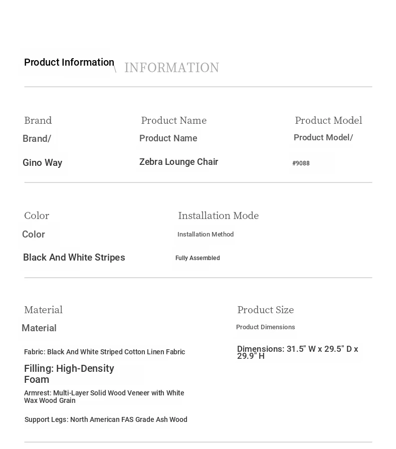Click the "Black And White Stripes" color value
This screenshot has width=396, height=449.
(74, 258)
